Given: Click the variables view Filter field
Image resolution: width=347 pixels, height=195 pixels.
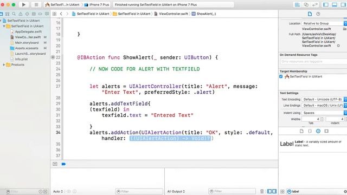Looking at the screenshot, I should [x=139, y=191].
